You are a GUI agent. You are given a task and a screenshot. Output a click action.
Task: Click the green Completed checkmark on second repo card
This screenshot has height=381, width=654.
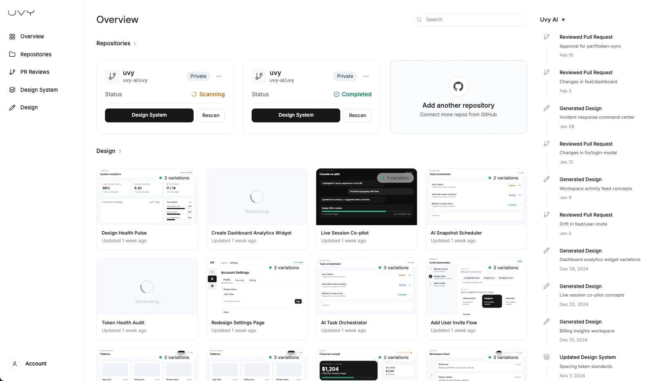point(336,94)
